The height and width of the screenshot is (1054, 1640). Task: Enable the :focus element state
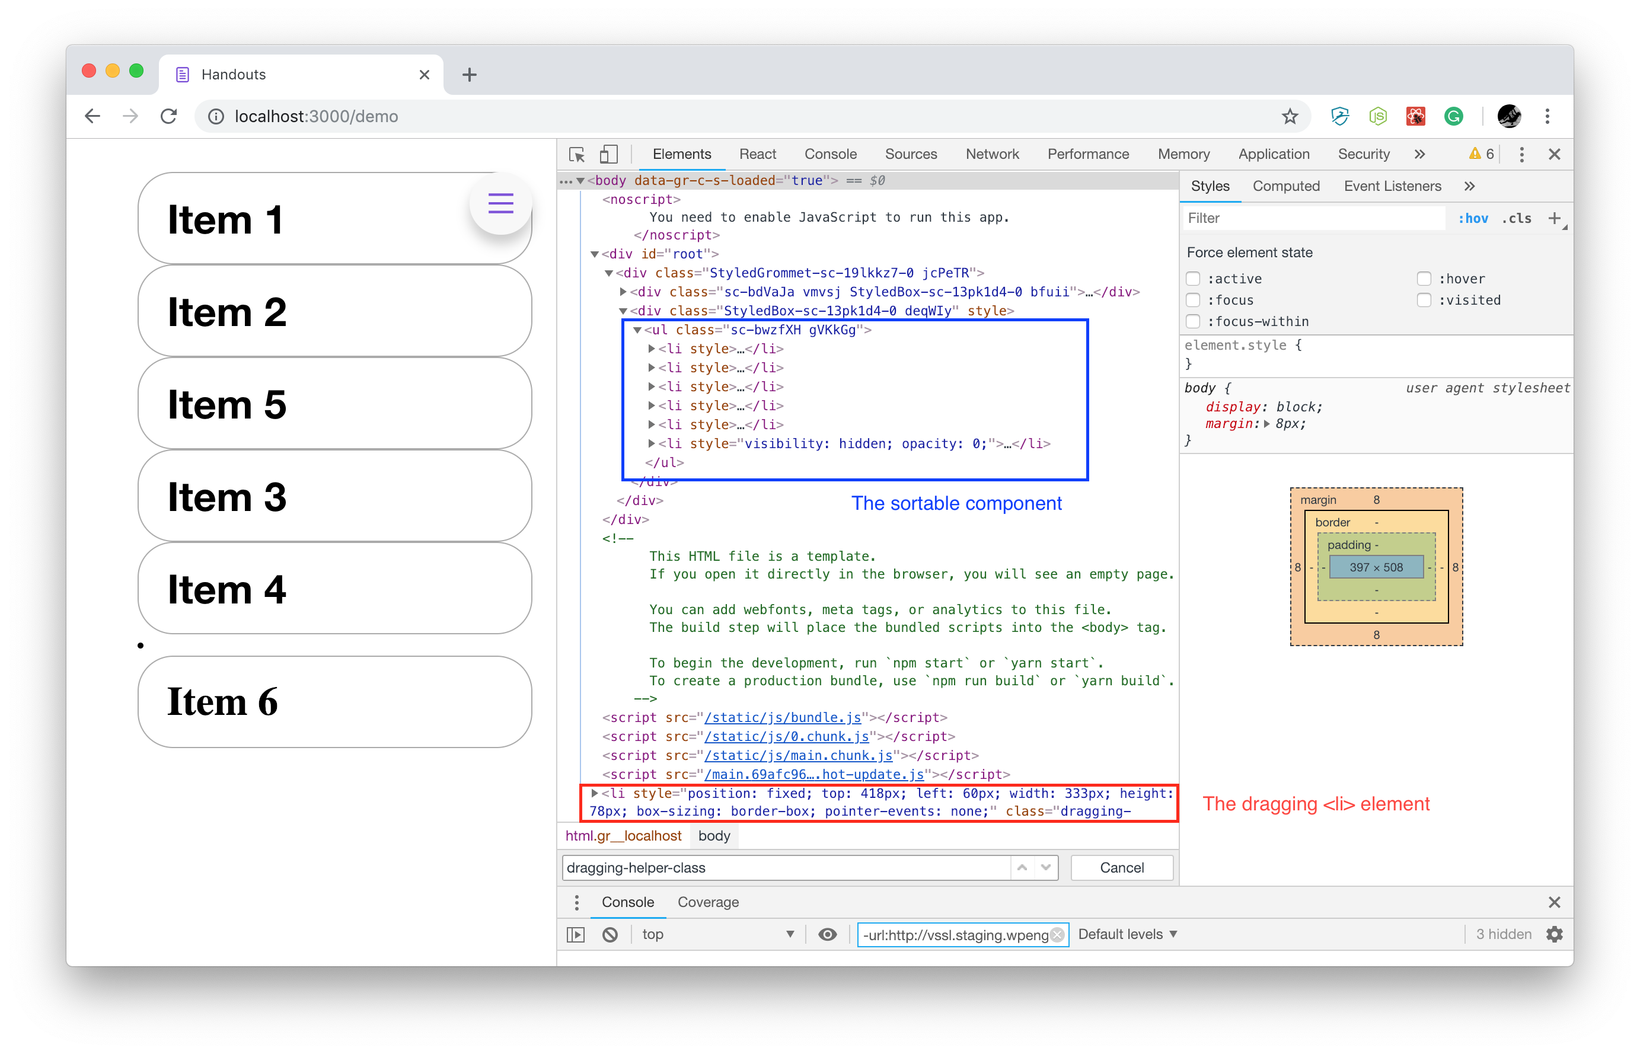pos(1193,300)
